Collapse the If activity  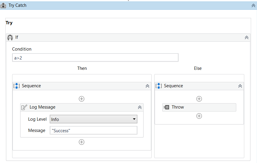[x=246, y=38]
